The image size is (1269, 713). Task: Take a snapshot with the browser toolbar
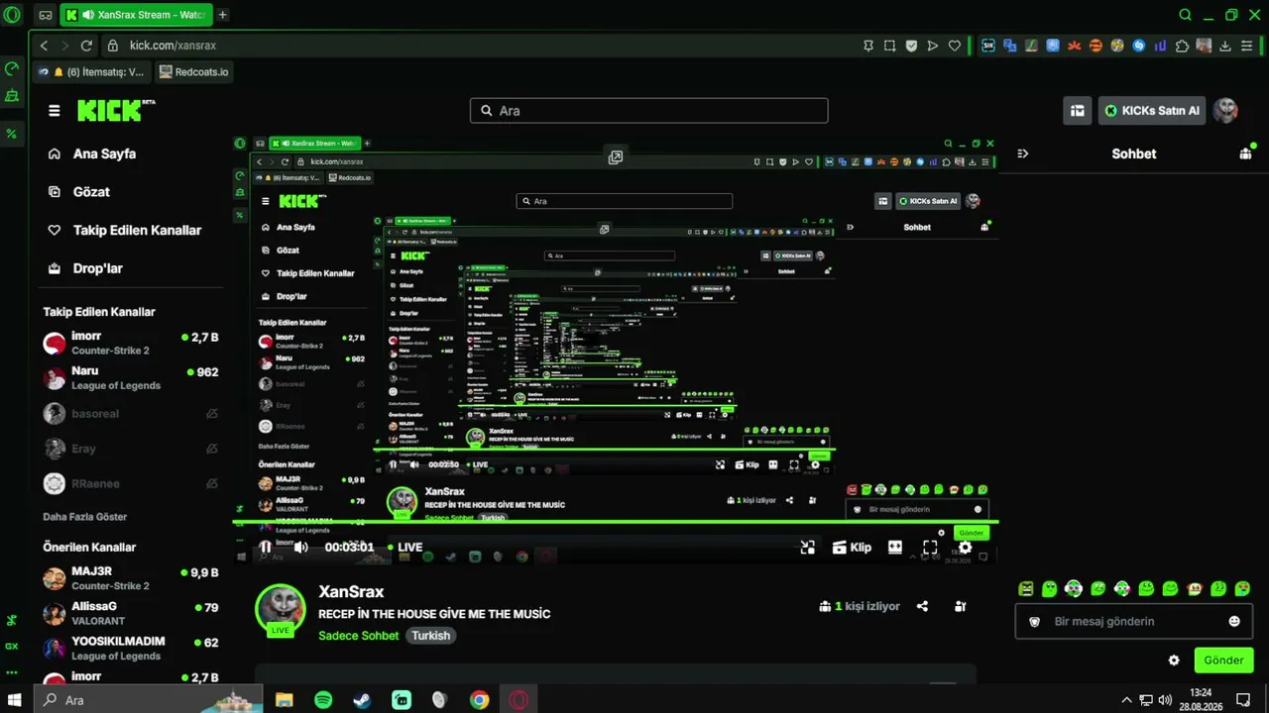[x=889, y=46]
